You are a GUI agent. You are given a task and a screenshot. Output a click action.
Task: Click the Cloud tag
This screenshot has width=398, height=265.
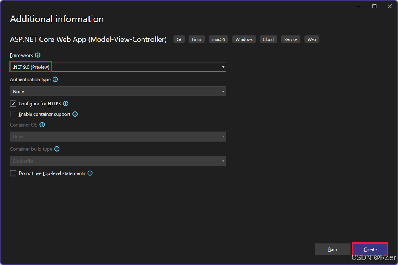pos(268,39)
